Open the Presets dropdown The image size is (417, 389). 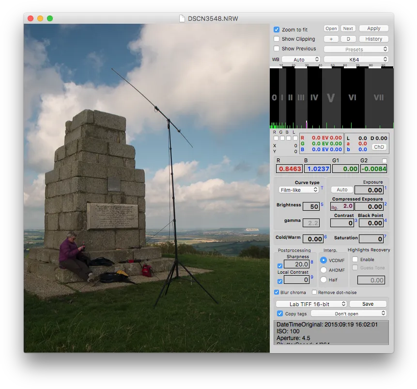356,49
